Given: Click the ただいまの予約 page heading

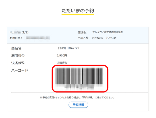Looking at the screenshot, I should 78,11.
